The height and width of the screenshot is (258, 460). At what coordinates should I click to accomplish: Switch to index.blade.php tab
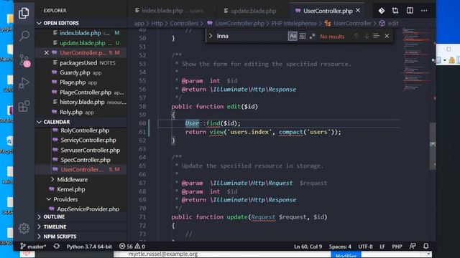(170, 11)
